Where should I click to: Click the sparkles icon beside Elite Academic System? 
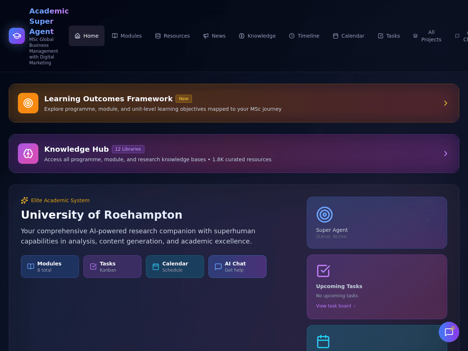pyautogui.click(x=24, y=200)
